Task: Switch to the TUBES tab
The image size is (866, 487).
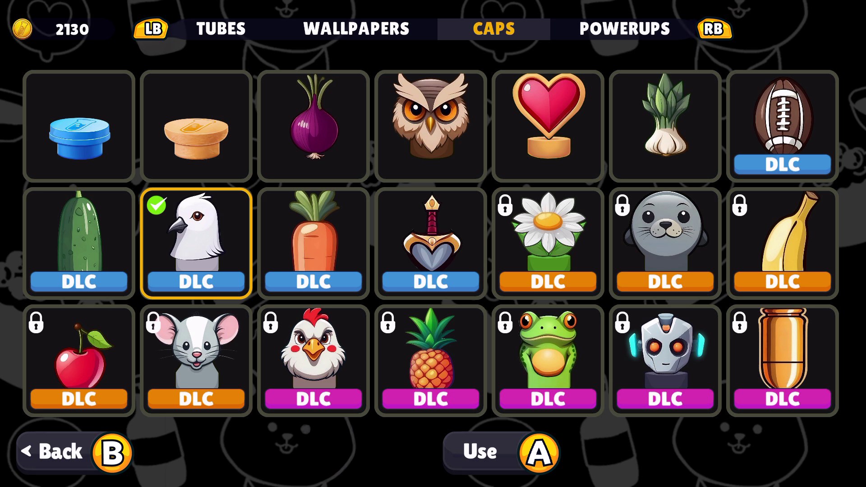Action: 221,29
